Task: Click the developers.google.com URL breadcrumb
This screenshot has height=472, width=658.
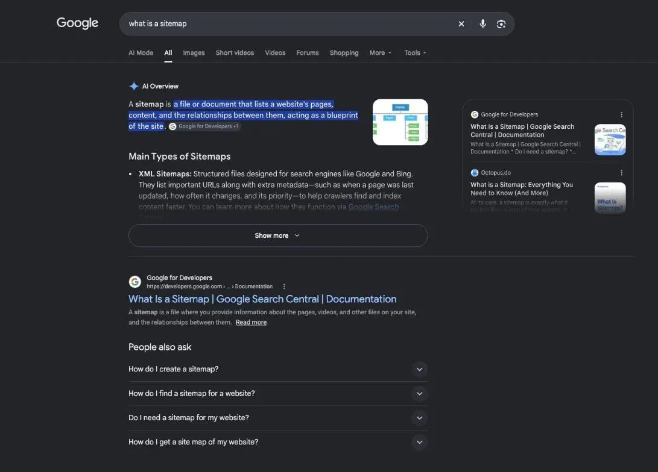Action: pyautogui.click(x=209, y=287)
